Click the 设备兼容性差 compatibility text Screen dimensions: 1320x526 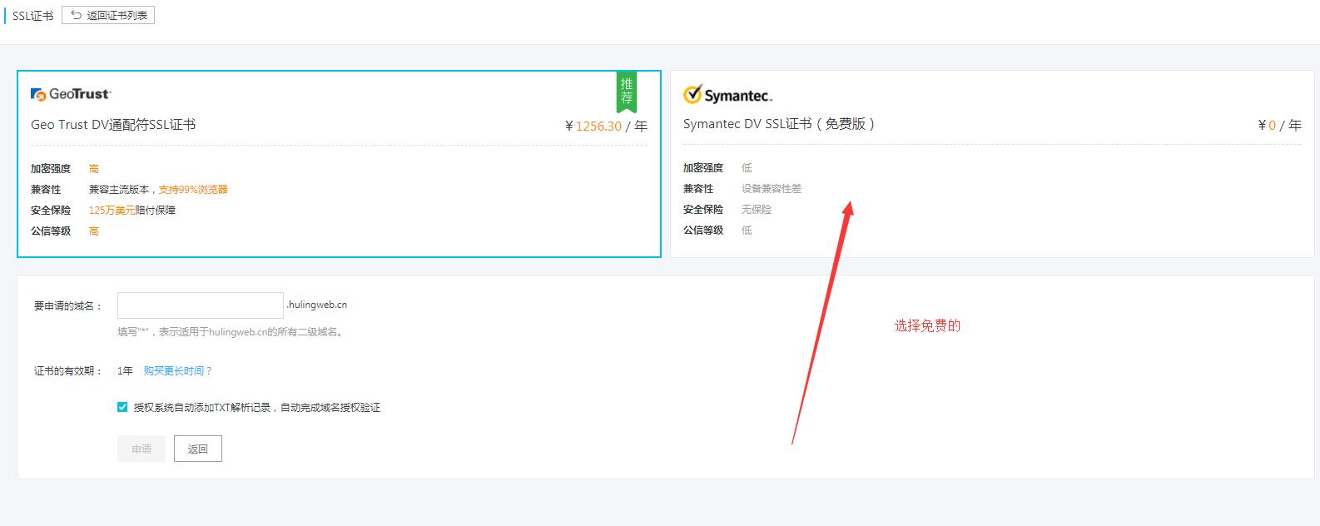pos(772,188)
